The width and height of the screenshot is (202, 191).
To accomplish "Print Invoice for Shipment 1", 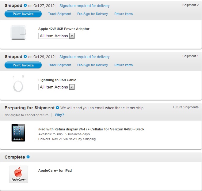I will 23,65.
